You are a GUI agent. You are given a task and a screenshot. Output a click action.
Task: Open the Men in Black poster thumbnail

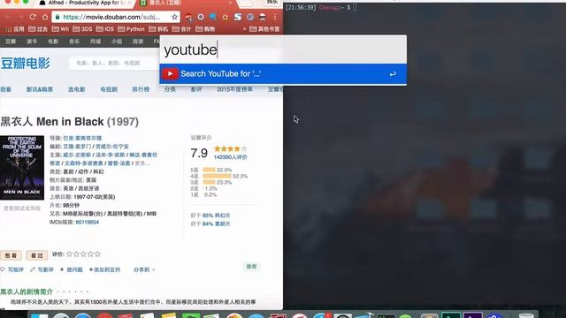tap(22, 168)
